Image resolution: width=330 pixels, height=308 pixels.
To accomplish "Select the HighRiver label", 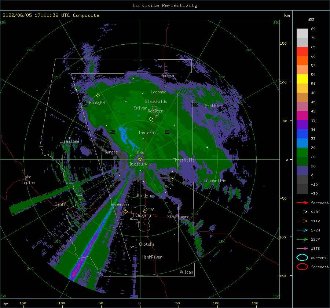I will (152, 257).
